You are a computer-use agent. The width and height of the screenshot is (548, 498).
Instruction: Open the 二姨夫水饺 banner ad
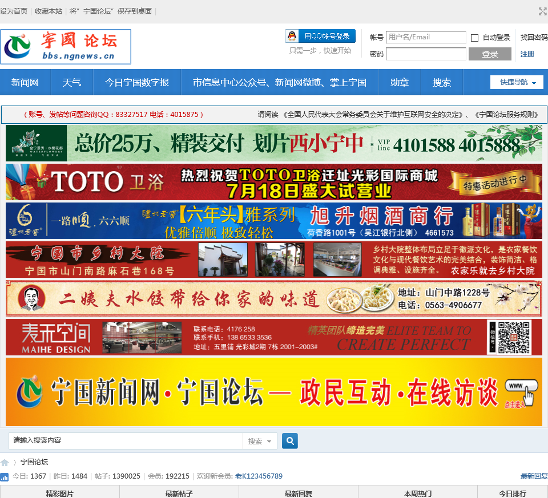pyautogui.click(x=274, y=298)
